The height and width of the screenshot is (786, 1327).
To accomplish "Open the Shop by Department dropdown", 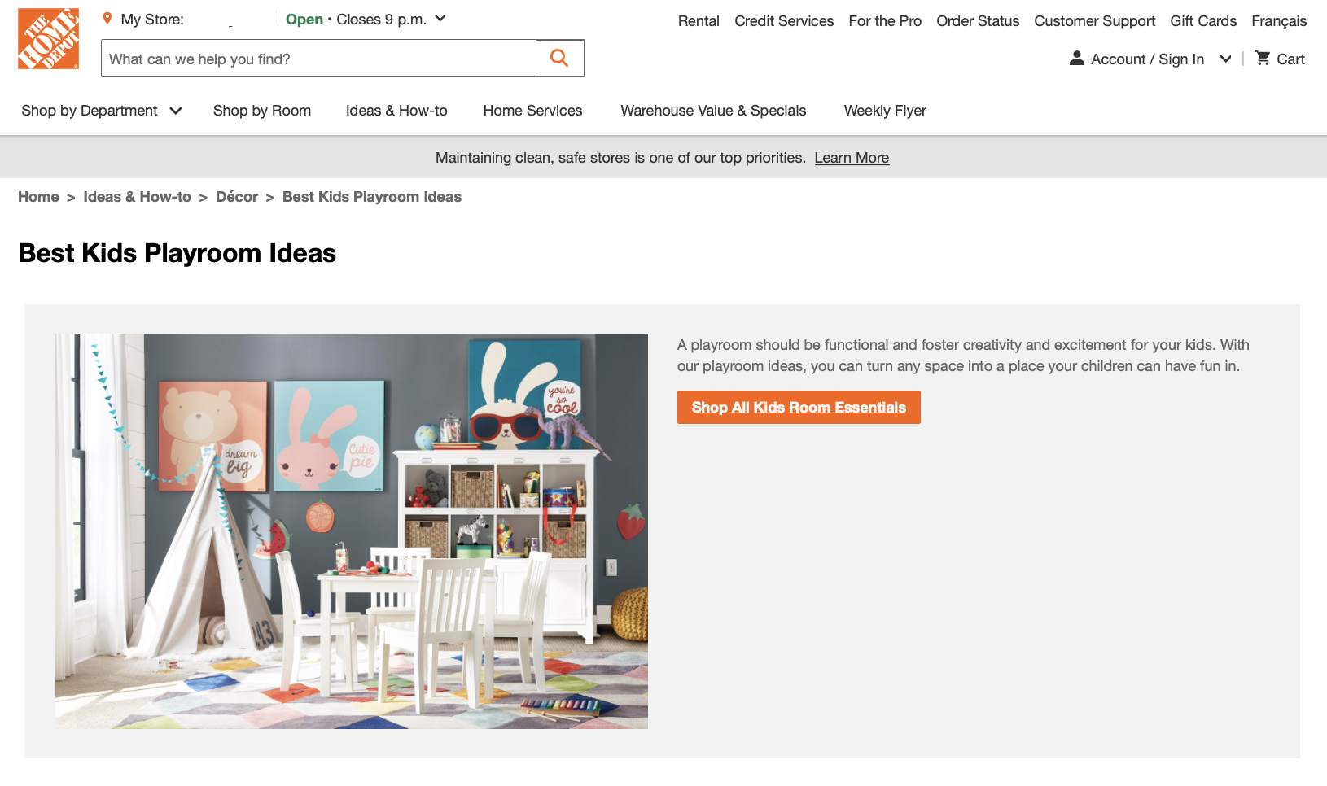I will pyautogui.click(x=102, y=111).
